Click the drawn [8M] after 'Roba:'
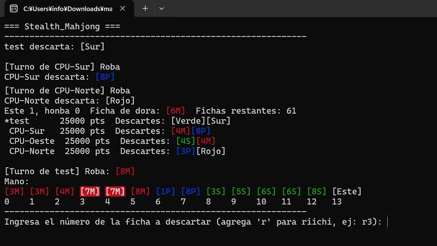 tap(125, 171)
